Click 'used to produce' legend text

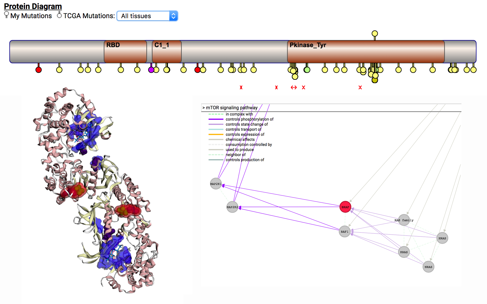[240, 150]
